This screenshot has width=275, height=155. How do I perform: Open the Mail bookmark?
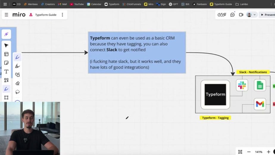pos(62,4)
